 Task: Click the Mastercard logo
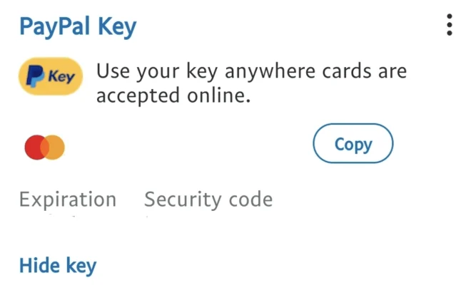(x=45, y=147)
